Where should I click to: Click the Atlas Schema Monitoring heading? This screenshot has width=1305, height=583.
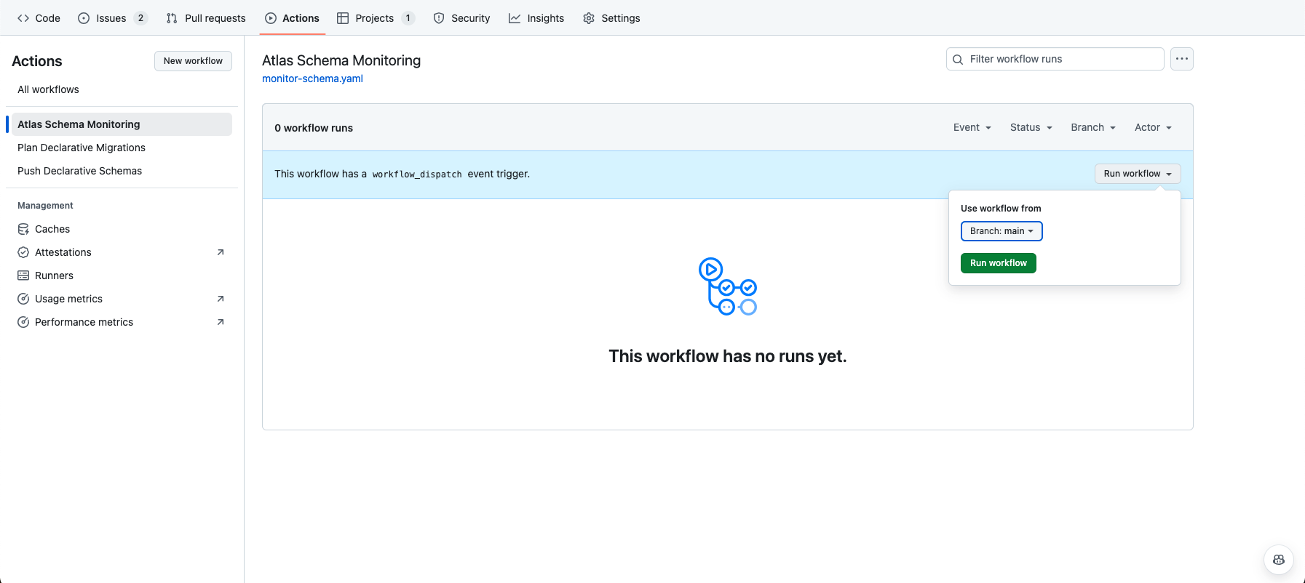tap(341, 60)
